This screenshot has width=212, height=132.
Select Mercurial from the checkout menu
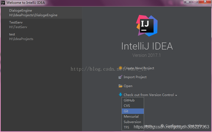[x=133, y=117]
